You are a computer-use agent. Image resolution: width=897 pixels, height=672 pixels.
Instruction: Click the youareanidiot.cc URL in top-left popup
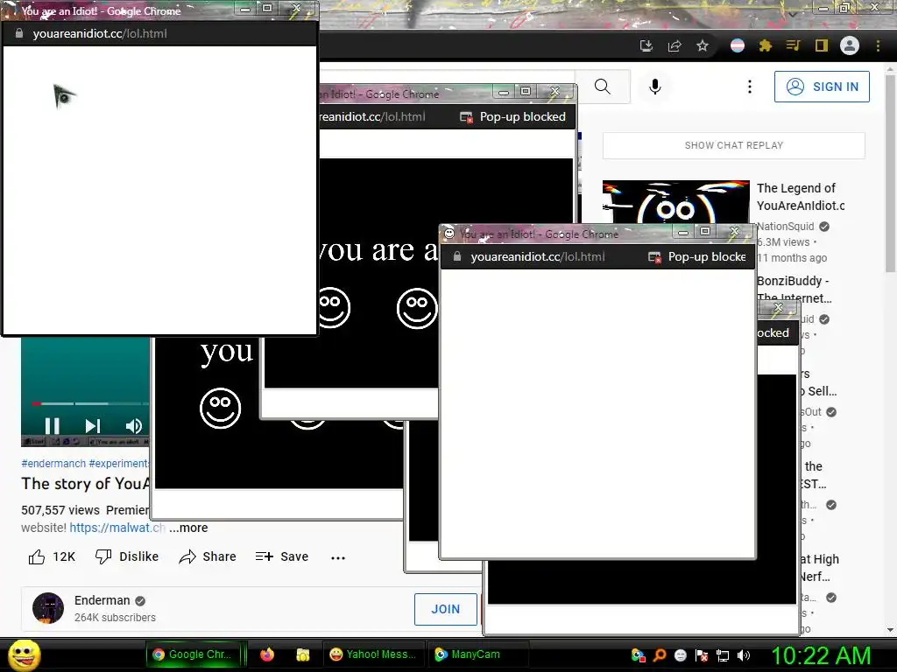coord(100,33)
